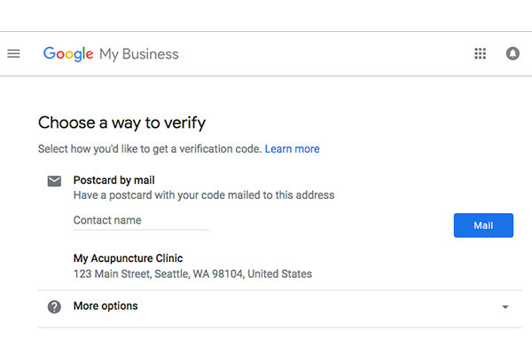Click the envelope postcard icon
Screen dimensions: 532x355
[x=54, y=181]
